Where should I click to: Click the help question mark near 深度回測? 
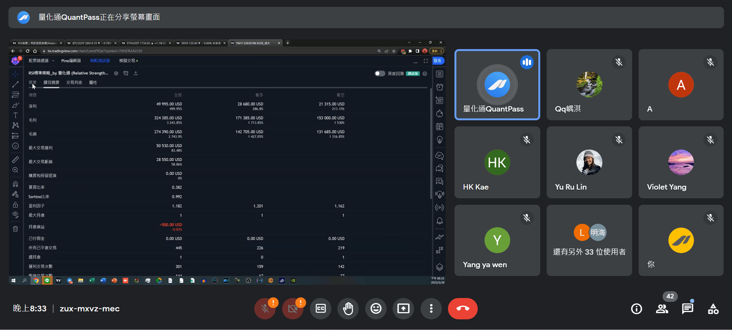425,73
